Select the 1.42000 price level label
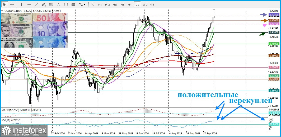This screenshot has width=281, height=137. coord(274,21)
